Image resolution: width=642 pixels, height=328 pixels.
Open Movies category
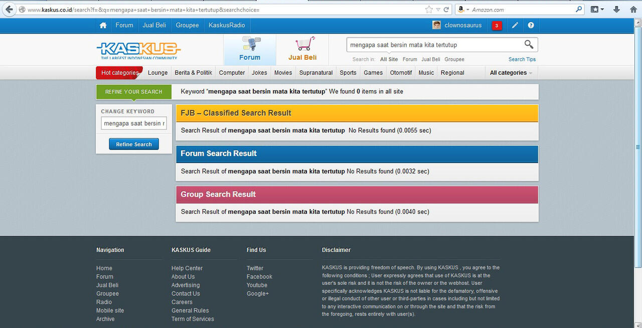[x=283, y=73]
